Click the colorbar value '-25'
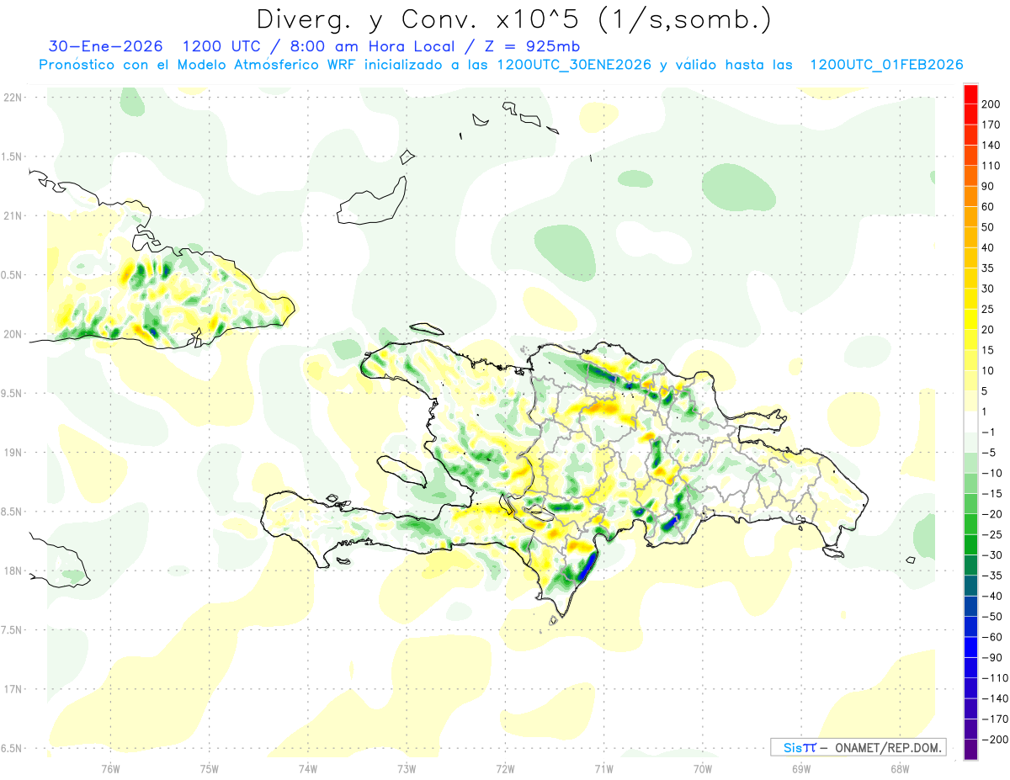This screenshot has height=780, width=1010. pos(992,534)
